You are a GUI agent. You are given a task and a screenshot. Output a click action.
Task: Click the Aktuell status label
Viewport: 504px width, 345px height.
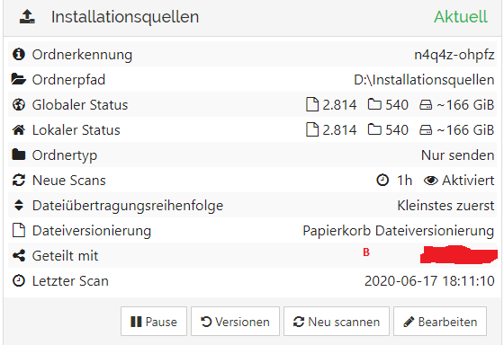click(x=461, y=17)
